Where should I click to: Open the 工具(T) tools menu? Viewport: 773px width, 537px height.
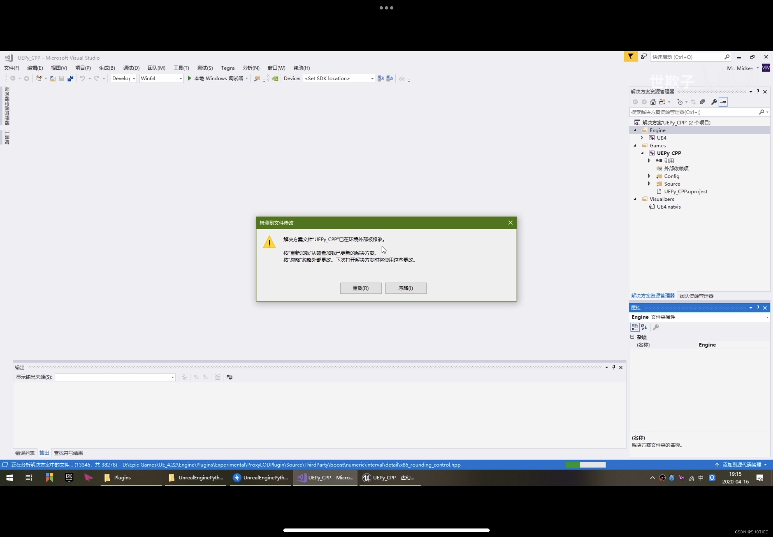(x=181, y=68)
